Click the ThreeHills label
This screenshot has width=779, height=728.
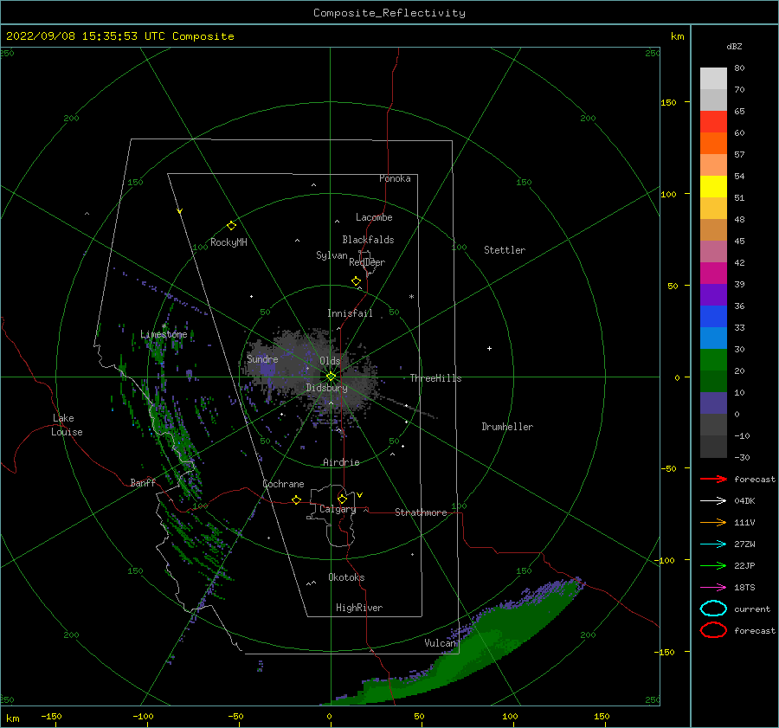pyautogui.click(x=435, y=378)
